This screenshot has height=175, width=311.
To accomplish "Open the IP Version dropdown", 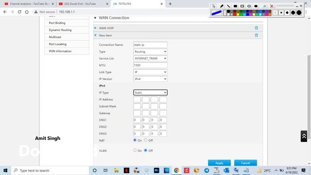I will [150, 79].
